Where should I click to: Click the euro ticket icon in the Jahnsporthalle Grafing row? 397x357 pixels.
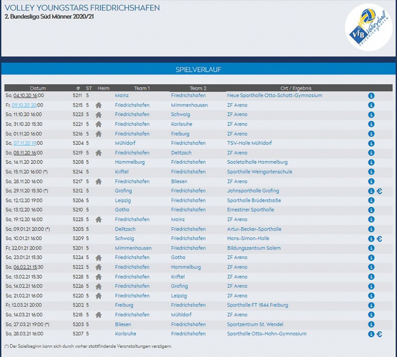tap(379, 191)
